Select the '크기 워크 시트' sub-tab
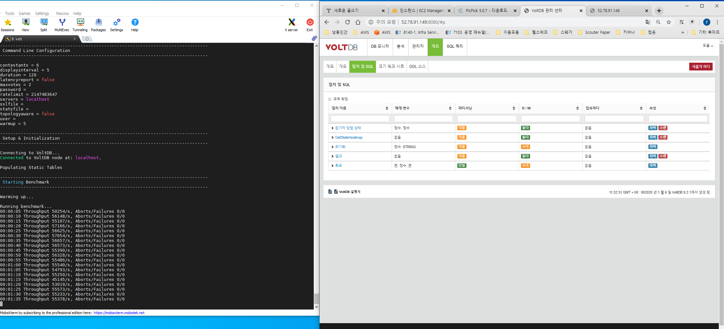The width and height of the screenshot is (724, 329). coord(391,66)
